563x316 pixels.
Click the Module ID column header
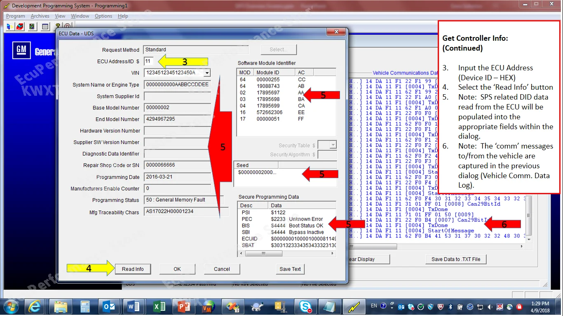(275, 72)
